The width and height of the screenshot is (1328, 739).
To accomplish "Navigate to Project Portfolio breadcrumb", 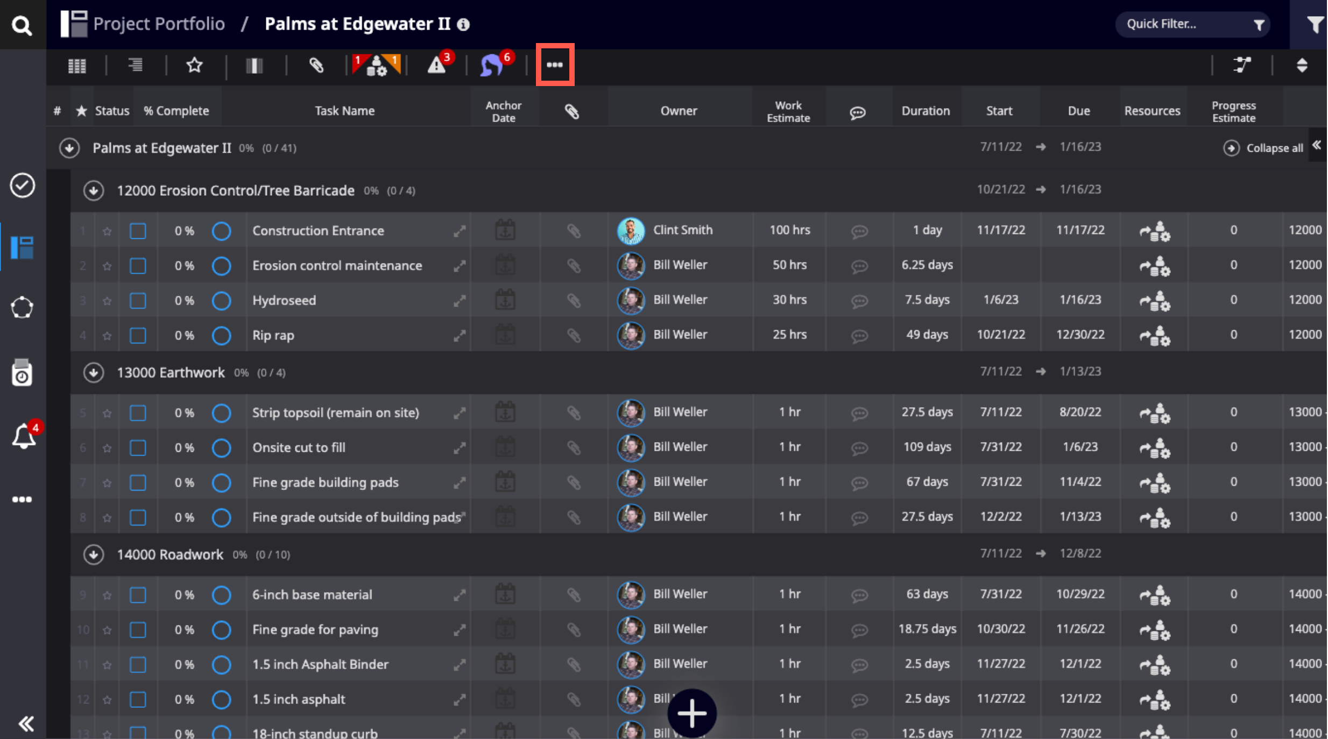I will [x=159, y=24].
